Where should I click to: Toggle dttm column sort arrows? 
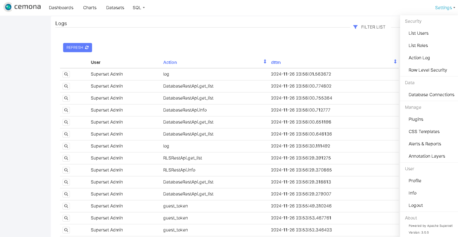point(395,62)
